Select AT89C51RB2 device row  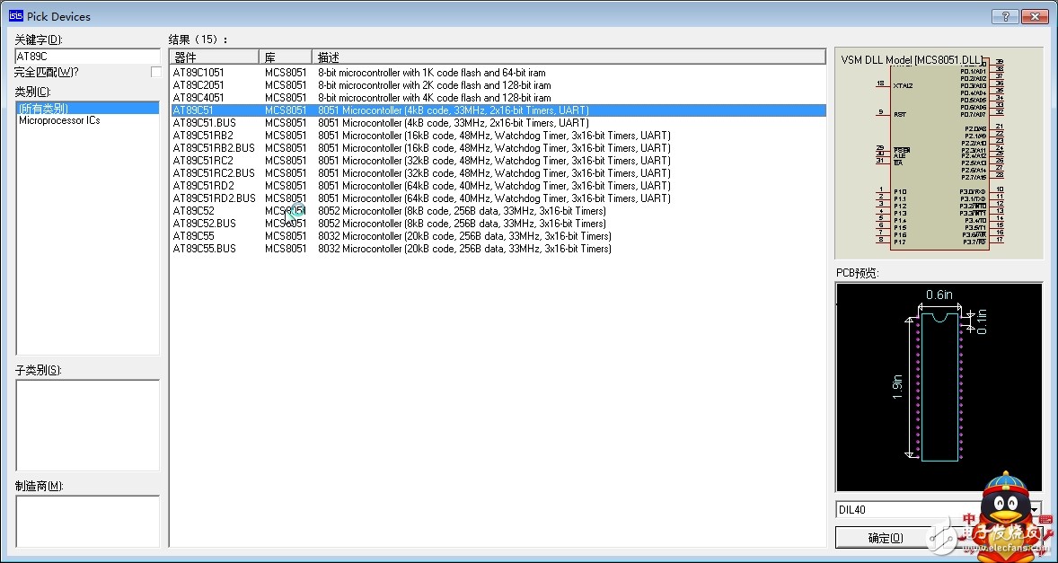tap(498, 136)
